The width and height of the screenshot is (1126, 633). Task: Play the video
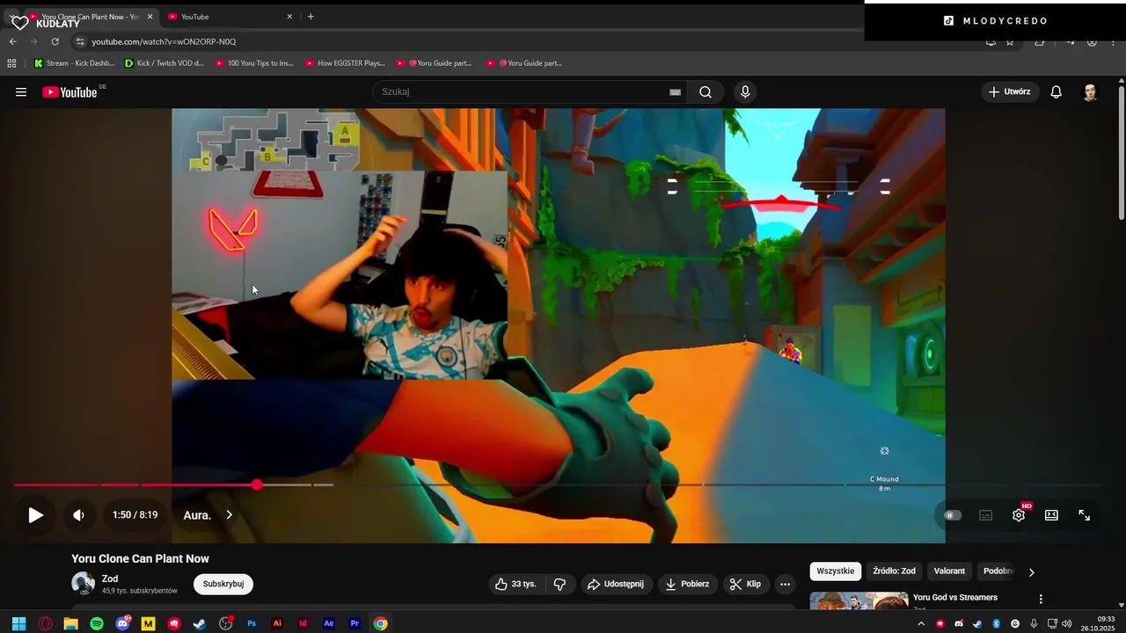tap(35, 515)
